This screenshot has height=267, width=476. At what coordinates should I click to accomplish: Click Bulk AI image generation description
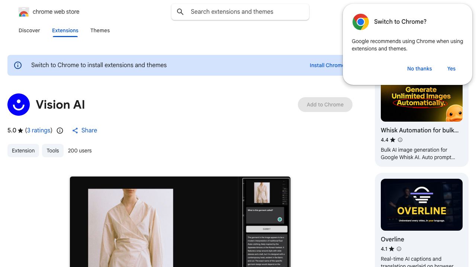click(x=418, y=154)
